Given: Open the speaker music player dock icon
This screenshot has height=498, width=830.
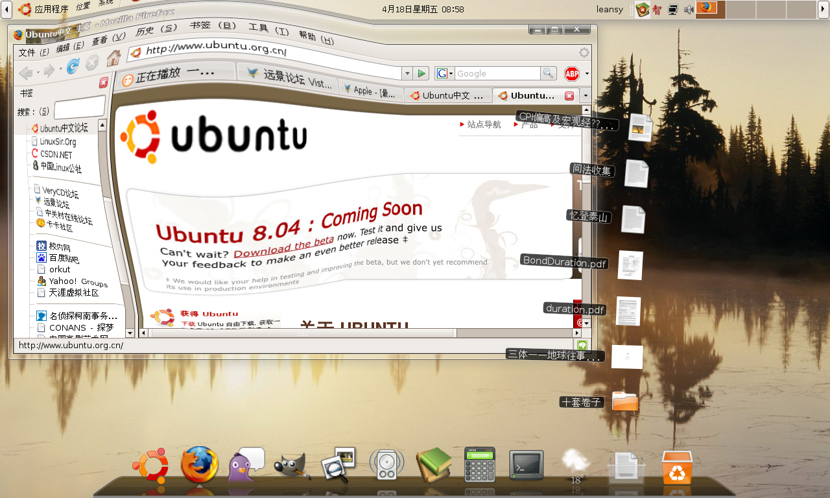Looking at the screenshot, I should (x=387, y=465).
